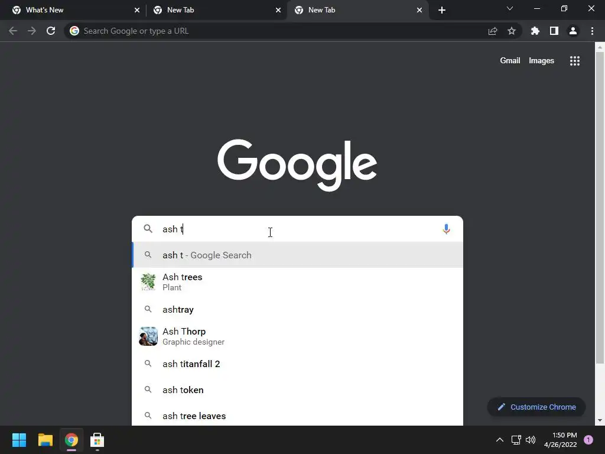Pick the ash tree leaves suggestion

(298, 416)
